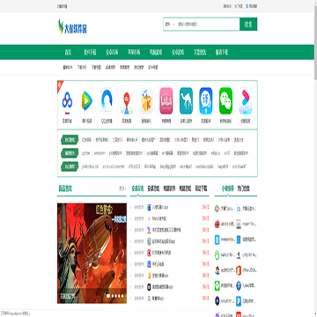Open the QQ Browser app icon

click(x=107, y=100)
